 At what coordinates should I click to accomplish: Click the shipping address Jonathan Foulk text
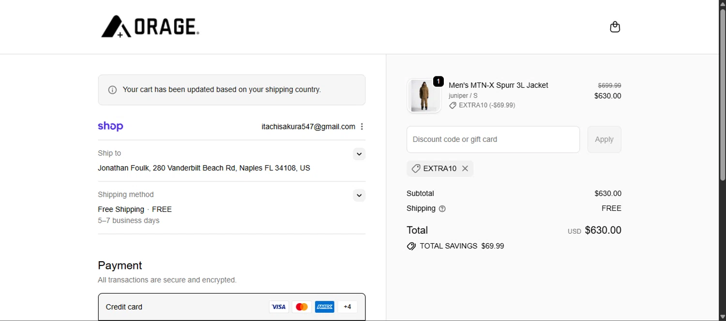(204, 168)
